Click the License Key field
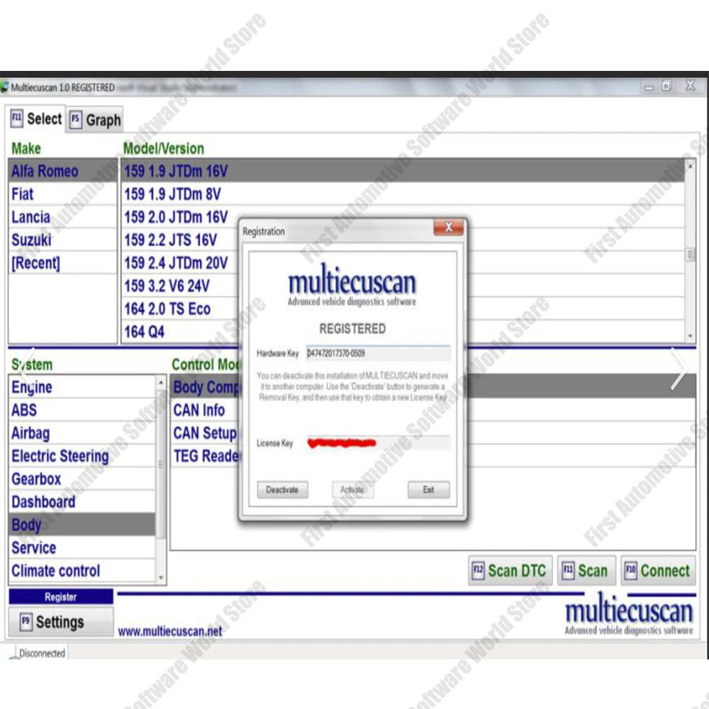 point(378,443)
